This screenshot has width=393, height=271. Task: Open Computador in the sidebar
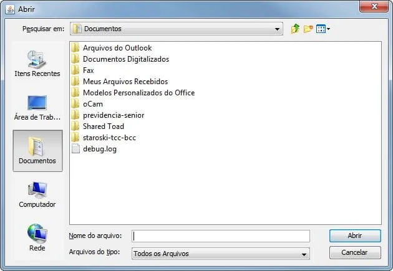(x=37, y=194)
